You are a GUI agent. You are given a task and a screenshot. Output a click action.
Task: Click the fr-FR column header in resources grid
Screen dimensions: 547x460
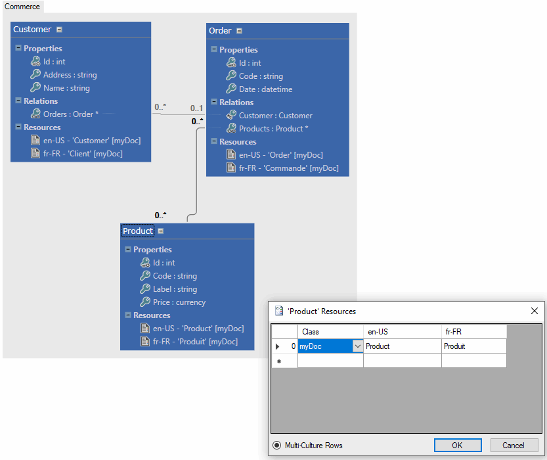[x=473, y=332]
